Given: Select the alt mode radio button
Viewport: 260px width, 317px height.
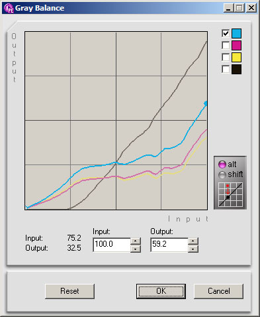Looking at the screenshot, I should (x=222, y=164).
